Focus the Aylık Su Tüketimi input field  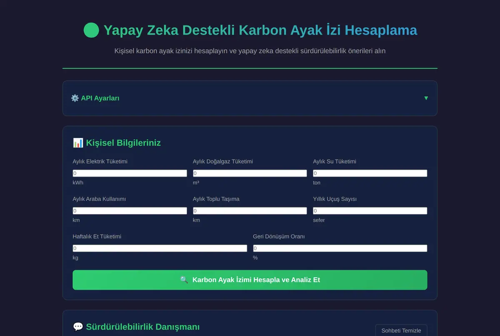click(x=370, y=173)
